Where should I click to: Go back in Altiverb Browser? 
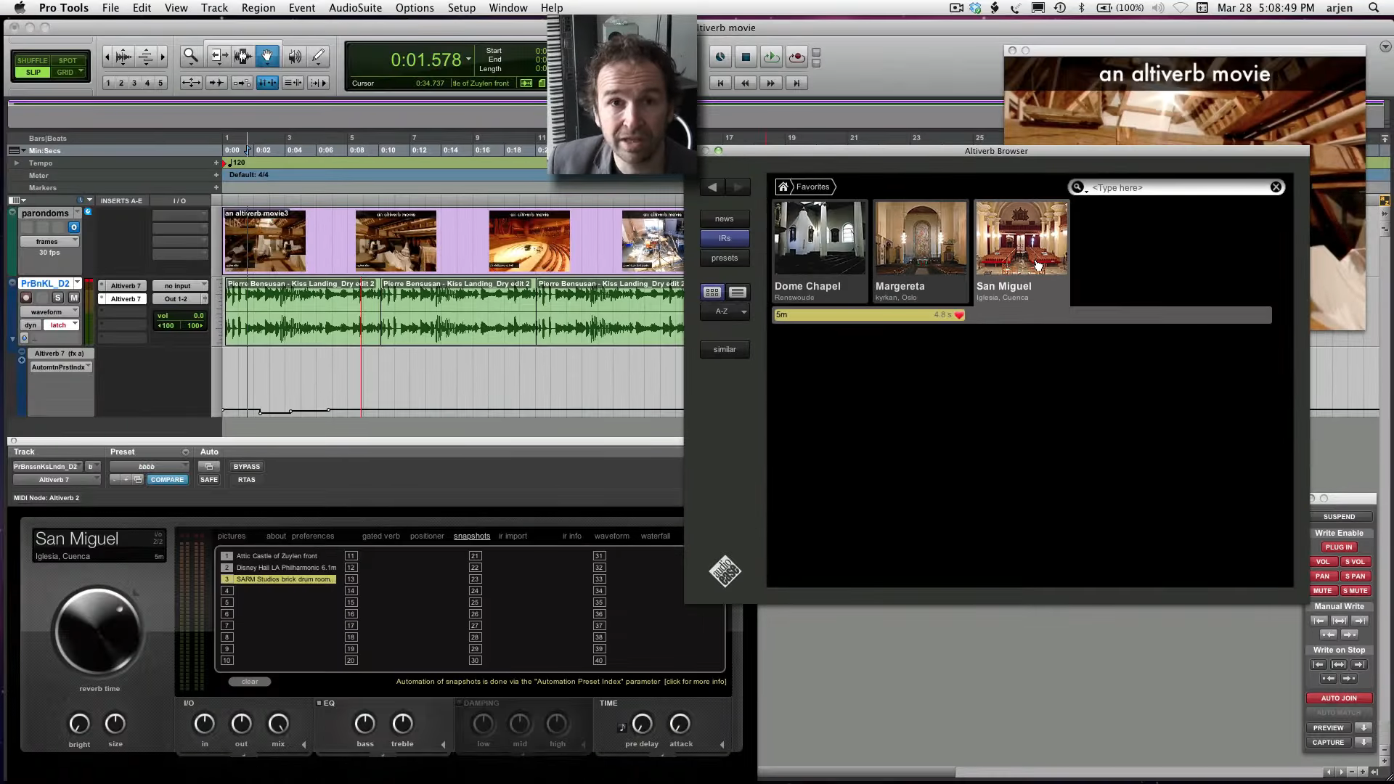tap(712, 187)
